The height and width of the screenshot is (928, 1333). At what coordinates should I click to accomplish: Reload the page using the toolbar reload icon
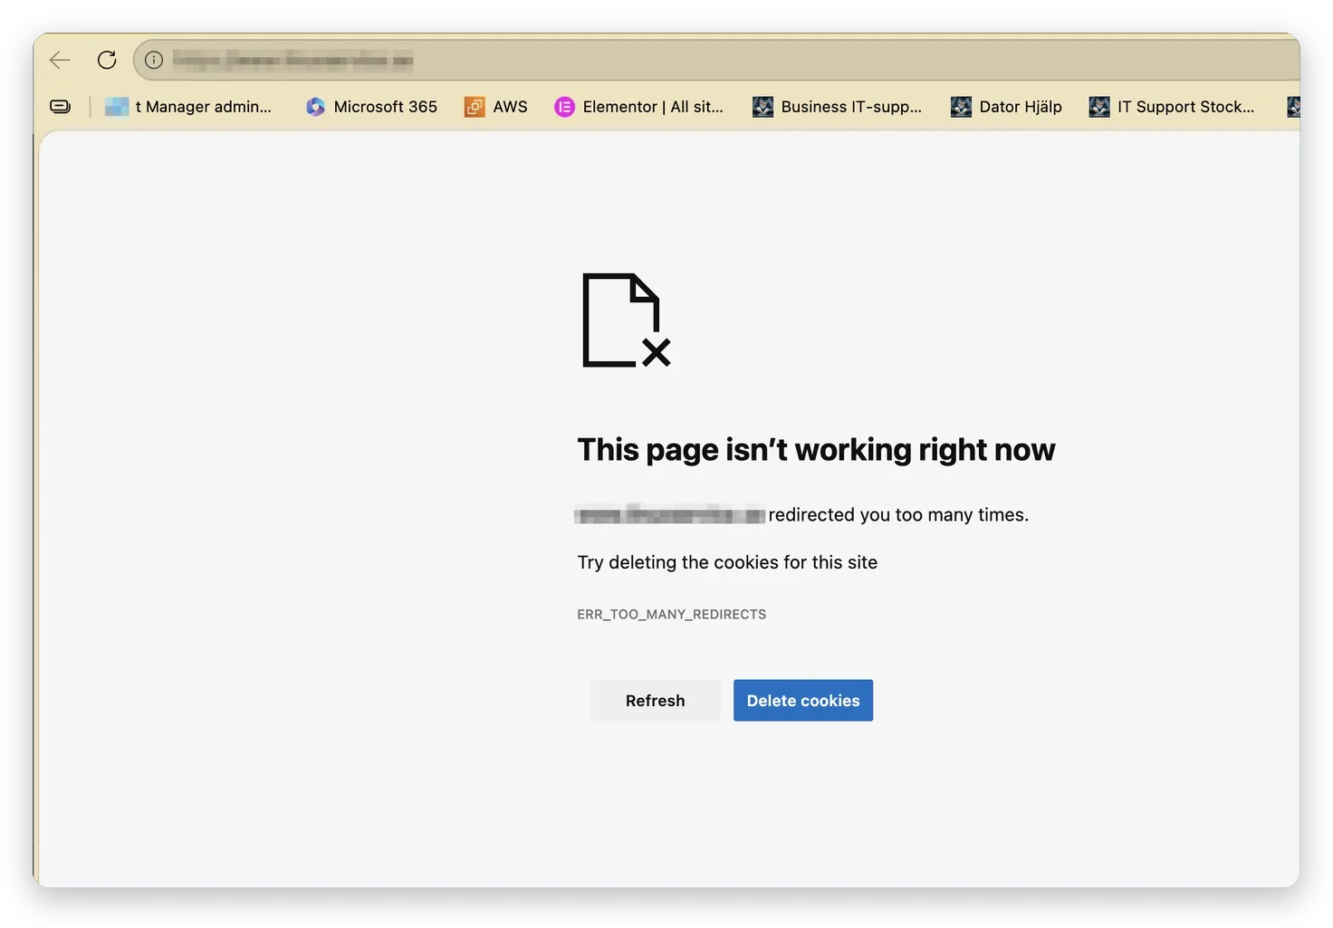pyautogui.click(x=107, y=60)
